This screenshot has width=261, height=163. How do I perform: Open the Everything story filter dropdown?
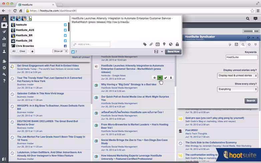coord(237,89)
